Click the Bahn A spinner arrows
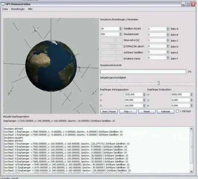Viewport: 198px width, 179px height. pyautogui.click(x=168, y=29)
